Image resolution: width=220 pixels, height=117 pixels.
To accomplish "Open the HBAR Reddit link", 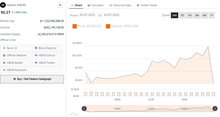I will click(15, 63).
